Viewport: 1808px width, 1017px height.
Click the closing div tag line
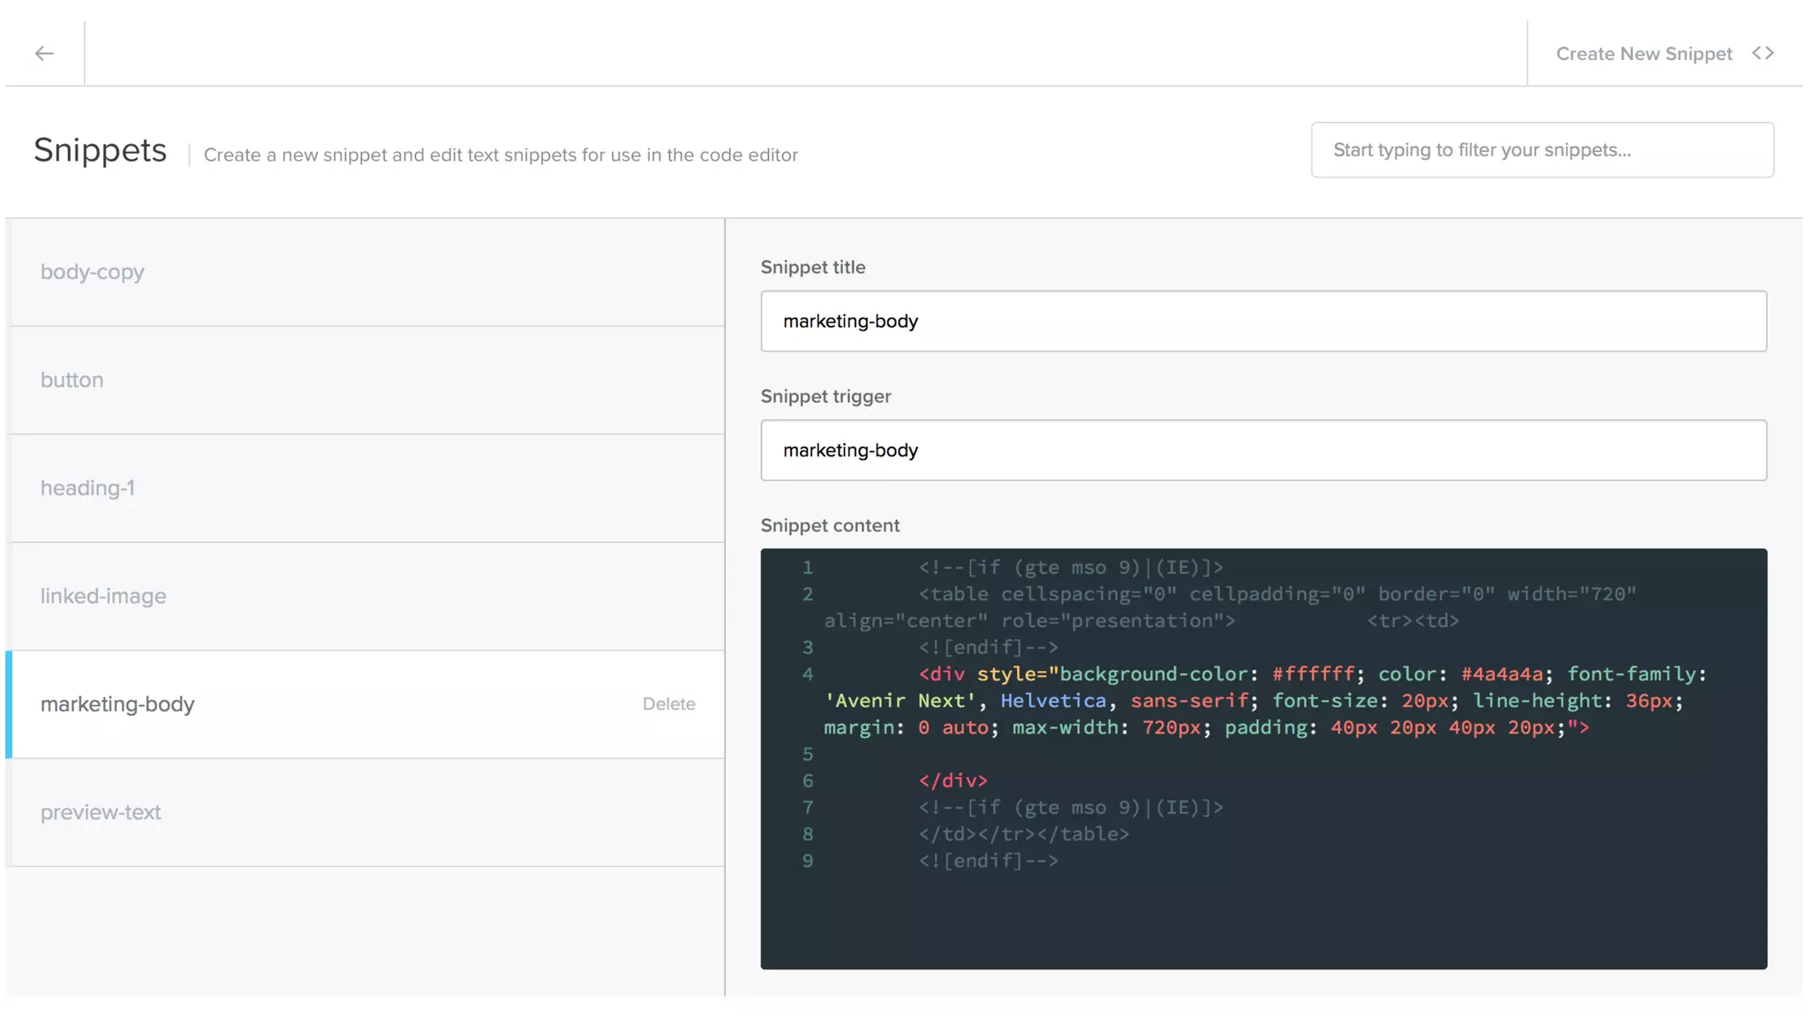coord(953,780)
